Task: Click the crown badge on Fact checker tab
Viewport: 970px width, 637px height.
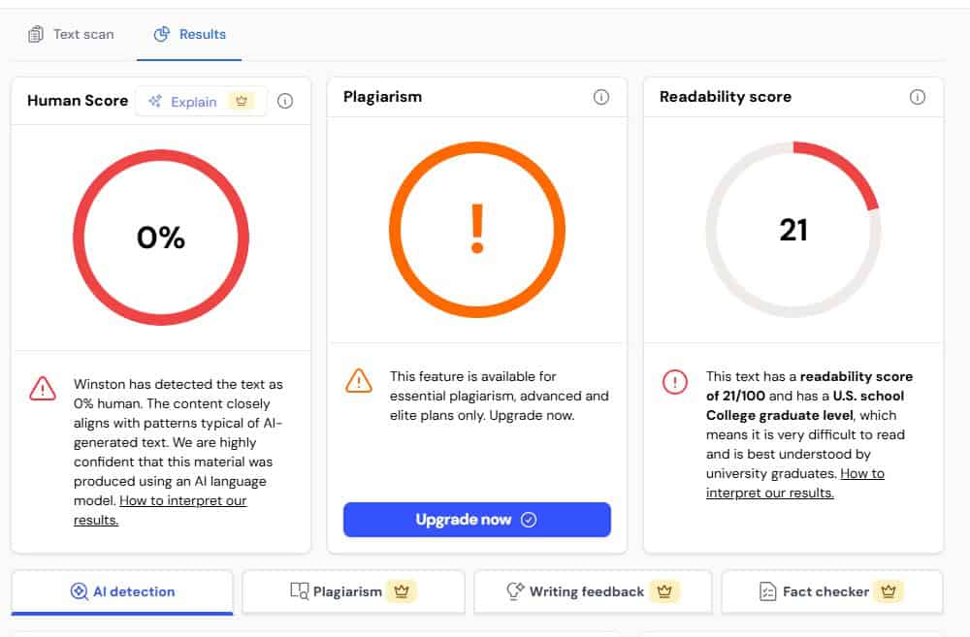Action: 888,590
